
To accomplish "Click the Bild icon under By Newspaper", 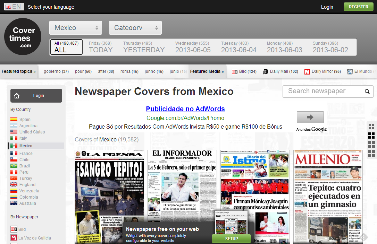I will (x=14, y=229).
